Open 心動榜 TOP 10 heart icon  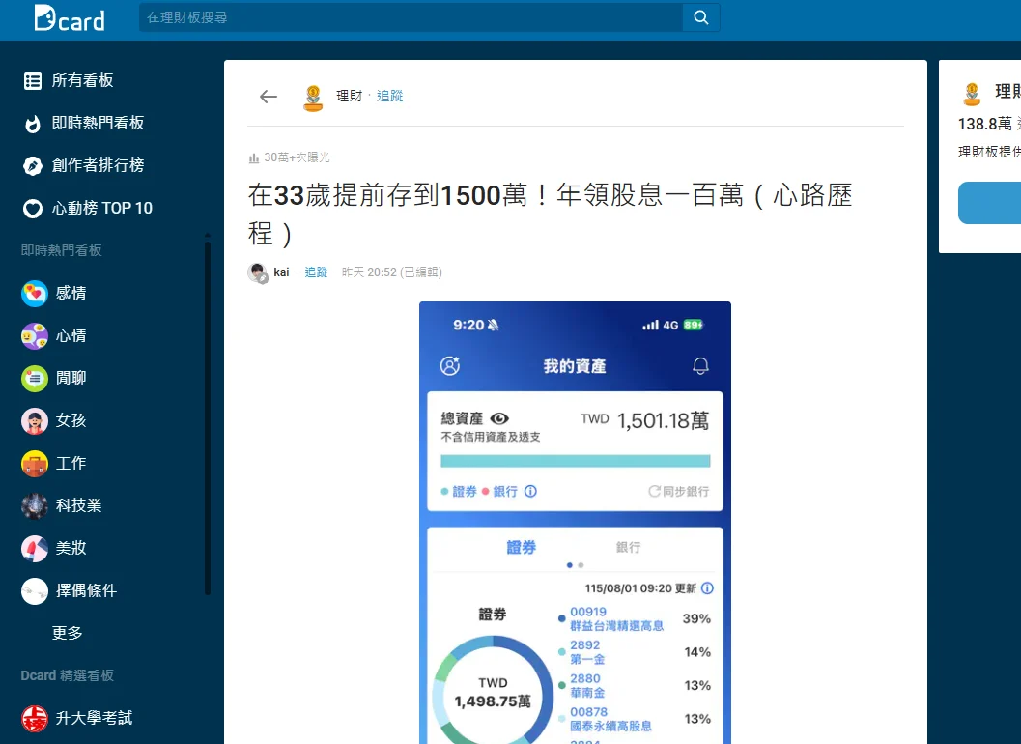coord(33,209)
